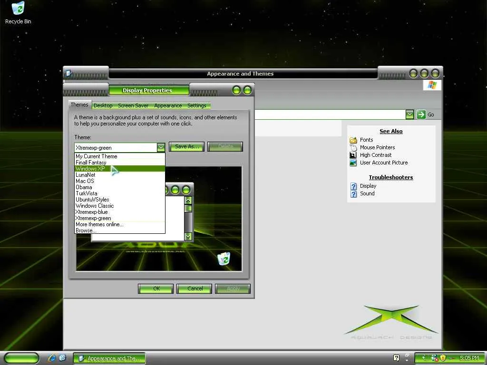Click the User Account Picture link
The image size is (487, 365).
(384, 163)
